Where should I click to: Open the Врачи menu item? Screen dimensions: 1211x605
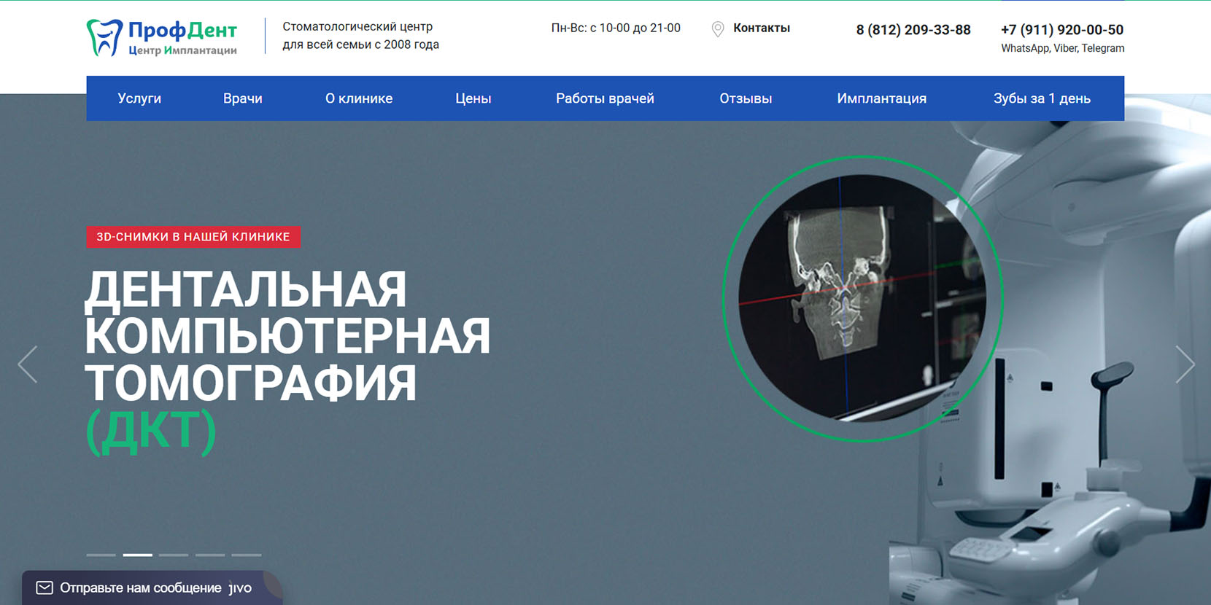(242, 98)
